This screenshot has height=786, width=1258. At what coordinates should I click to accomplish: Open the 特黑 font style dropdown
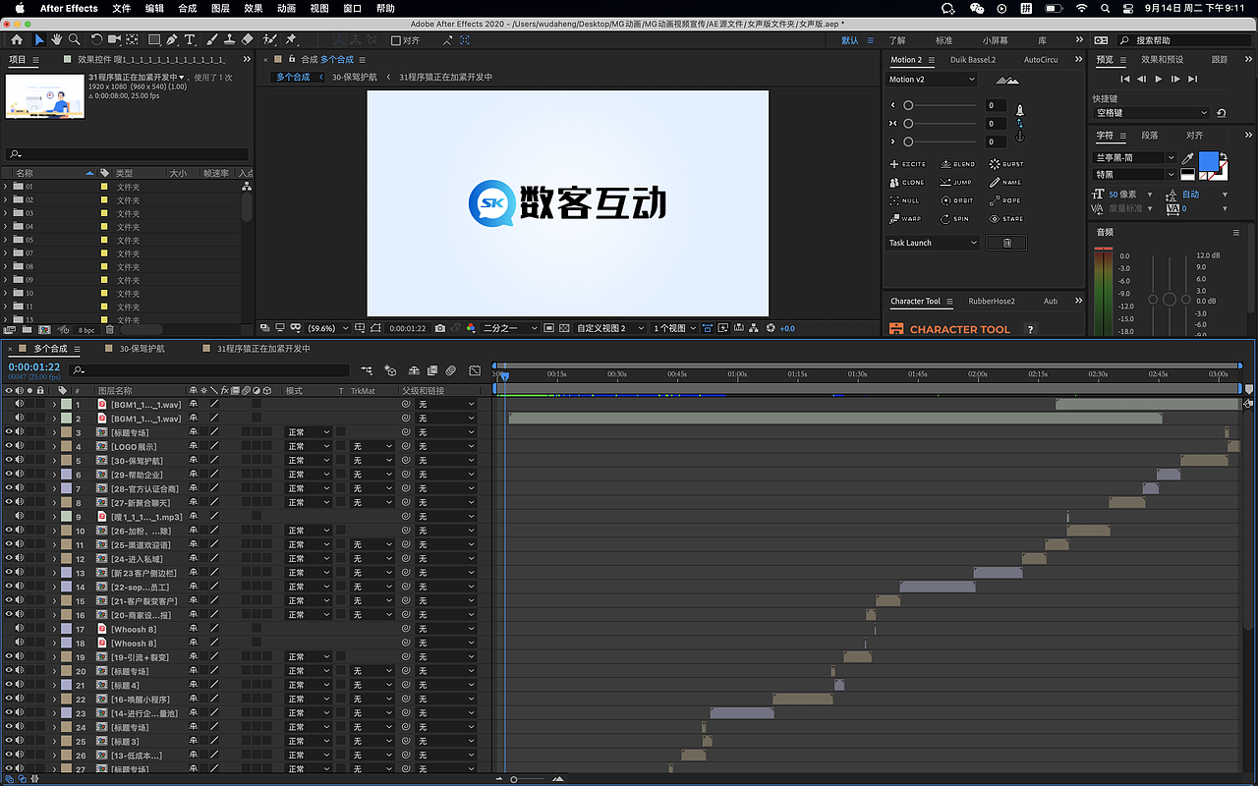click(x=1135, y=175)
